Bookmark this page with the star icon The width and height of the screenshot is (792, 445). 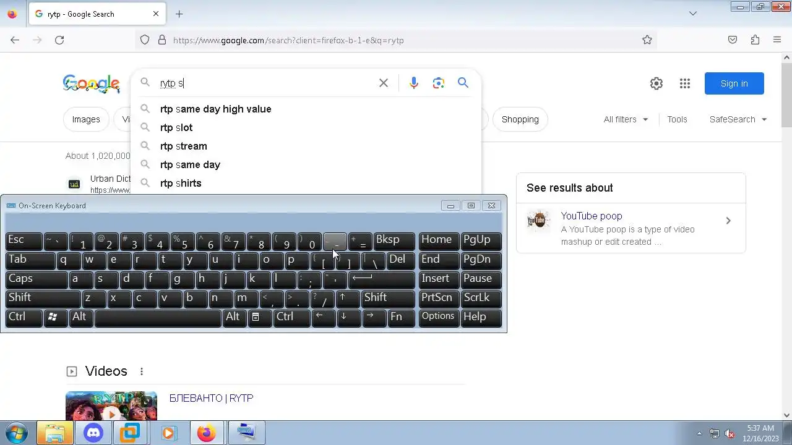(x=647, y=40)
